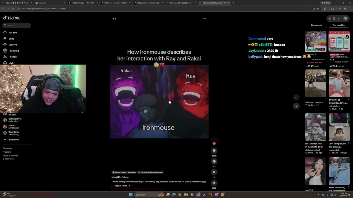The image size is (353, 198).
Task: Open the weather widget on the taskbar
Action: 9,195
